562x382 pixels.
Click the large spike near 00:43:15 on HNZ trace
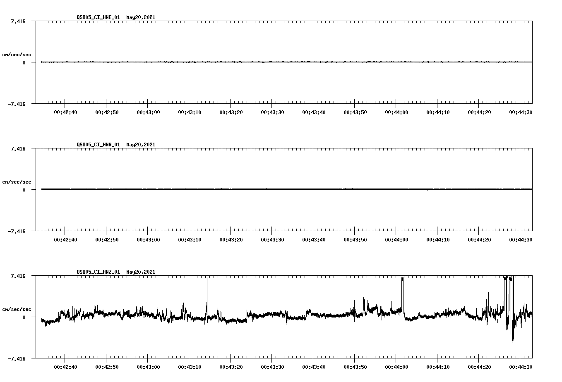click(207, 289)
